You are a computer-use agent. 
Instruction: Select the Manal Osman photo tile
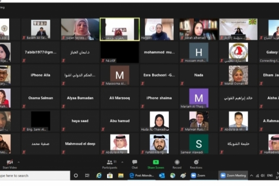point(238,75)
